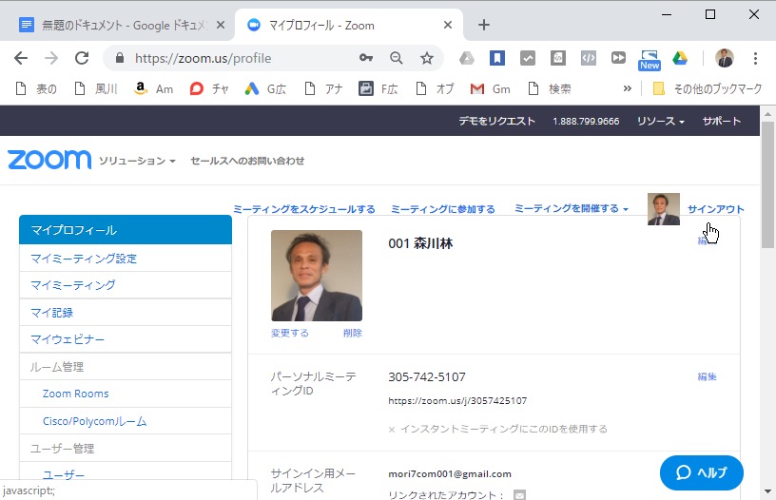This screenshot has height=500, width=776.
Task: Click the saved password key icon
Action: tap(366, 58)
